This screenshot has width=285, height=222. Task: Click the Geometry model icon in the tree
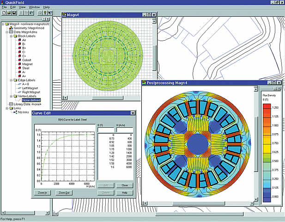click(x=11, y=28)
